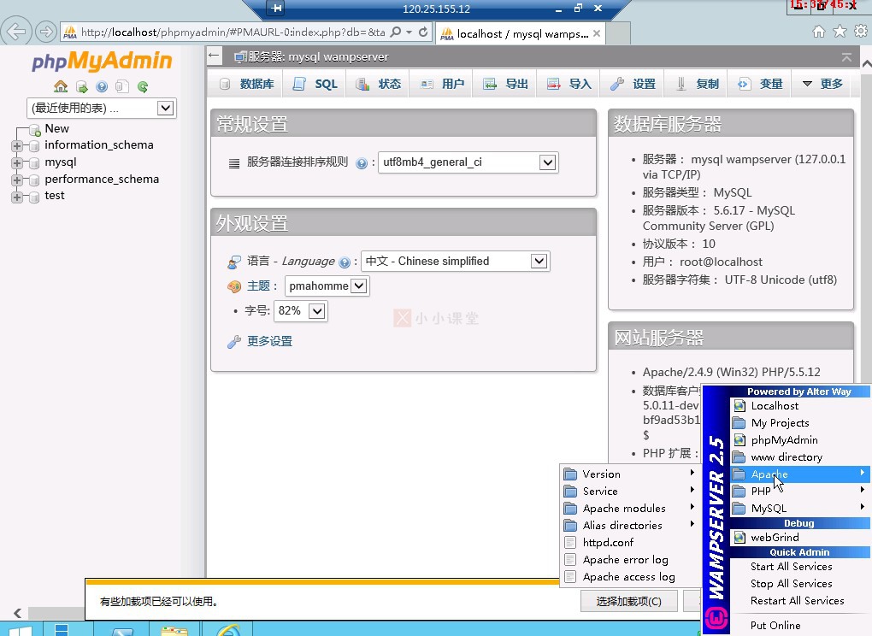Select the localhost / mysql wampserver tab
The image size is (872, 636).
[521, 34]
